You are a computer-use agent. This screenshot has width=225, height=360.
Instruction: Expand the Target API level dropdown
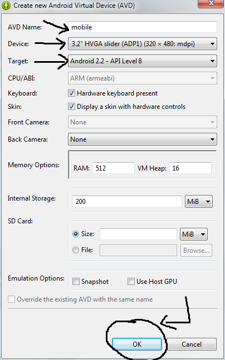(143, 61)
